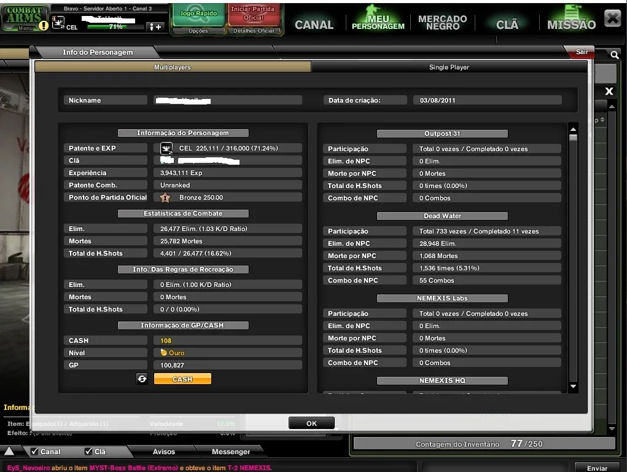Click the EXP progress bar showing 71%

click(115, 27)
